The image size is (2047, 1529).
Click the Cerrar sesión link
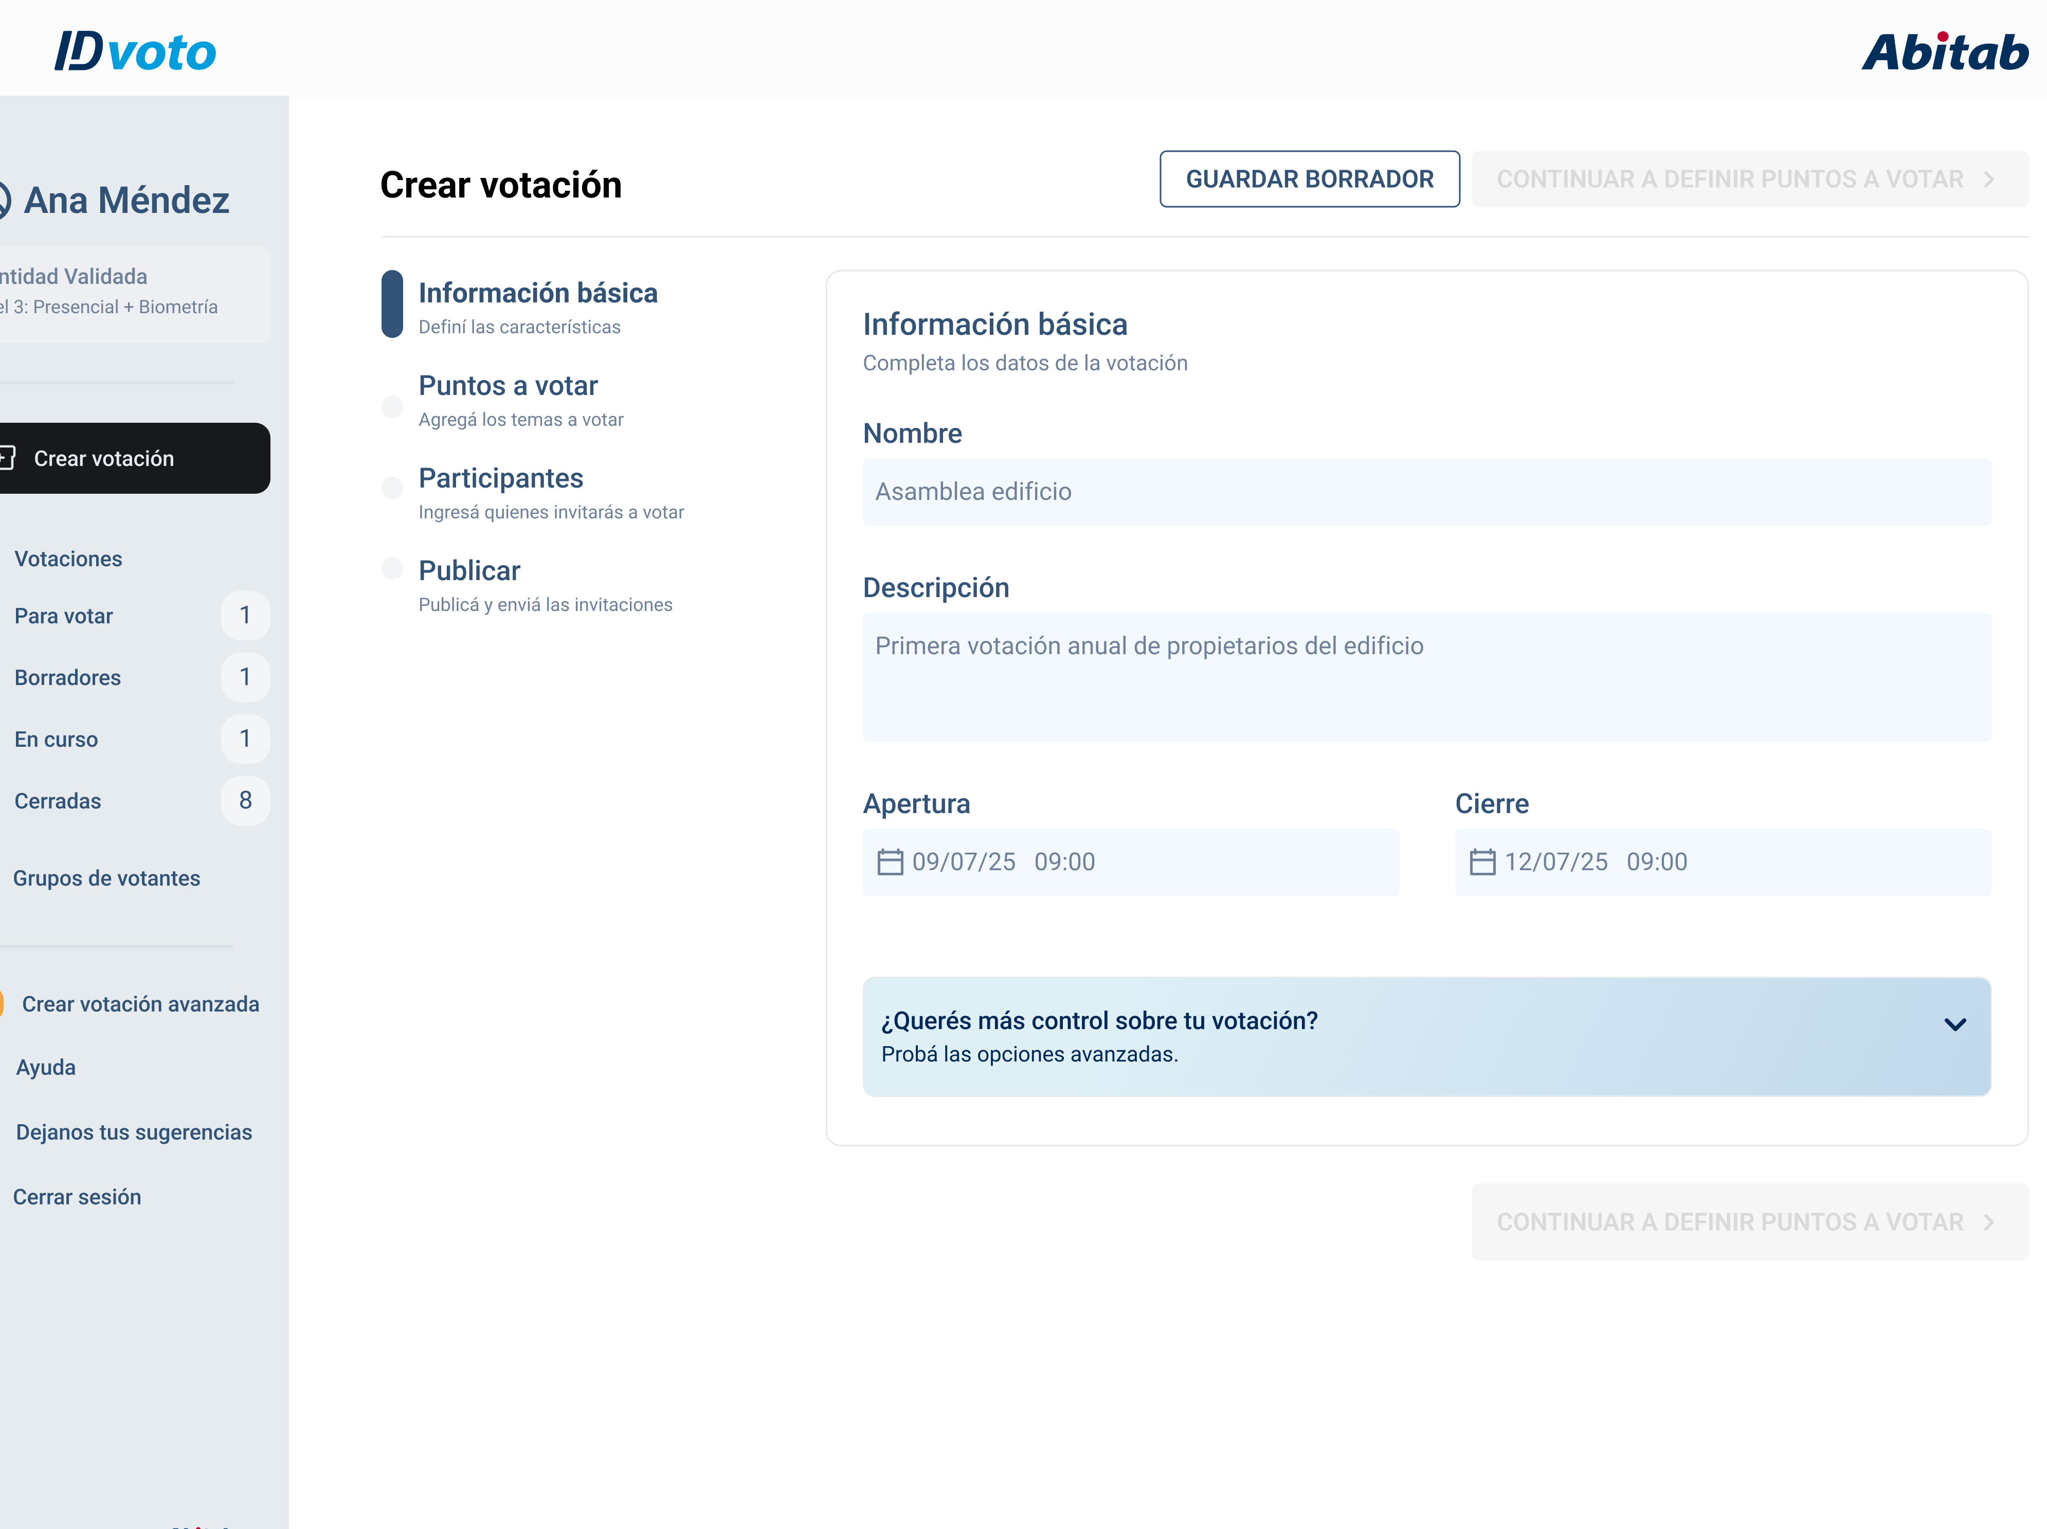tap(77, 1197)
